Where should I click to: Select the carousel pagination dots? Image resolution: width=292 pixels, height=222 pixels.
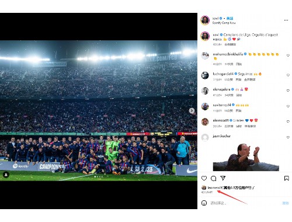point(99,176)
